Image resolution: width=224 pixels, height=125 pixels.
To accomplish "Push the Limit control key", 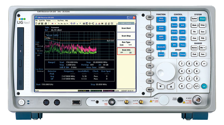I will (183, 32).
